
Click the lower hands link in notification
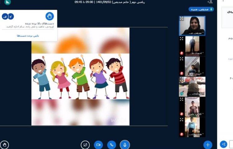point(28,36)
